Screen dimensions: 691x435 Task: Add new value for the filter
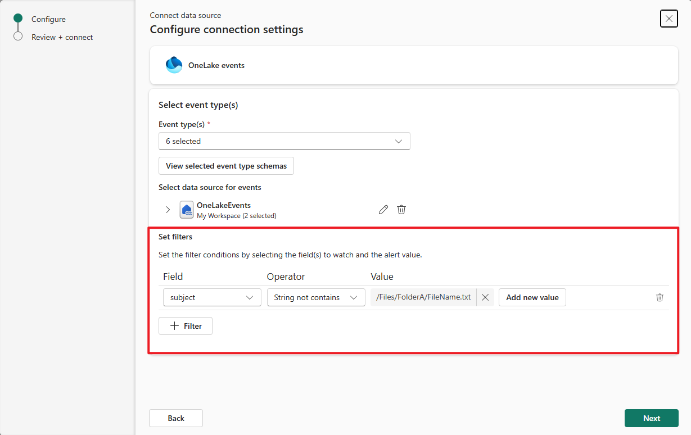point(532,297)
